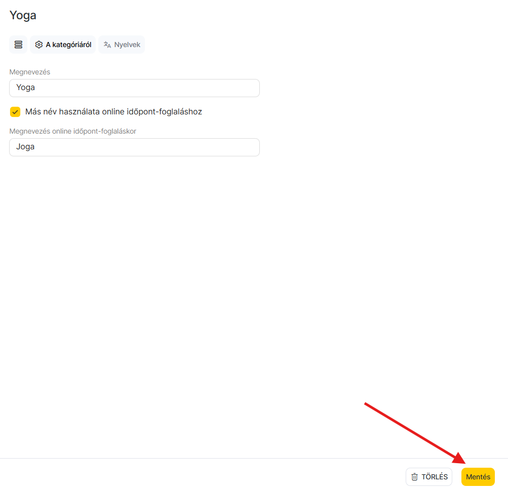The height and width of the screenshot is (491, 508).
Task: Click the translate icon beside Nyelvek
Action: point(107,45)
